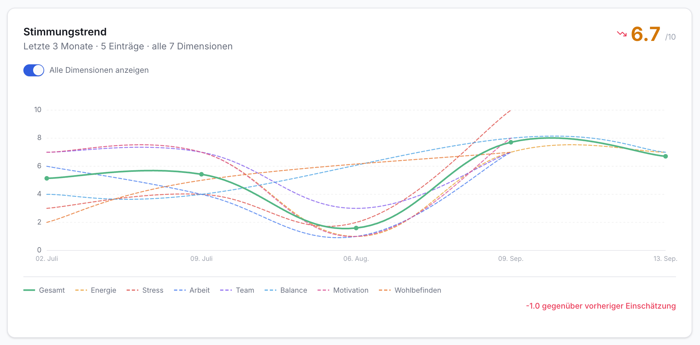Viewport: 700px width, 345px height.
Task: Click the 02. Juli axis label
Action: (47, 259)
